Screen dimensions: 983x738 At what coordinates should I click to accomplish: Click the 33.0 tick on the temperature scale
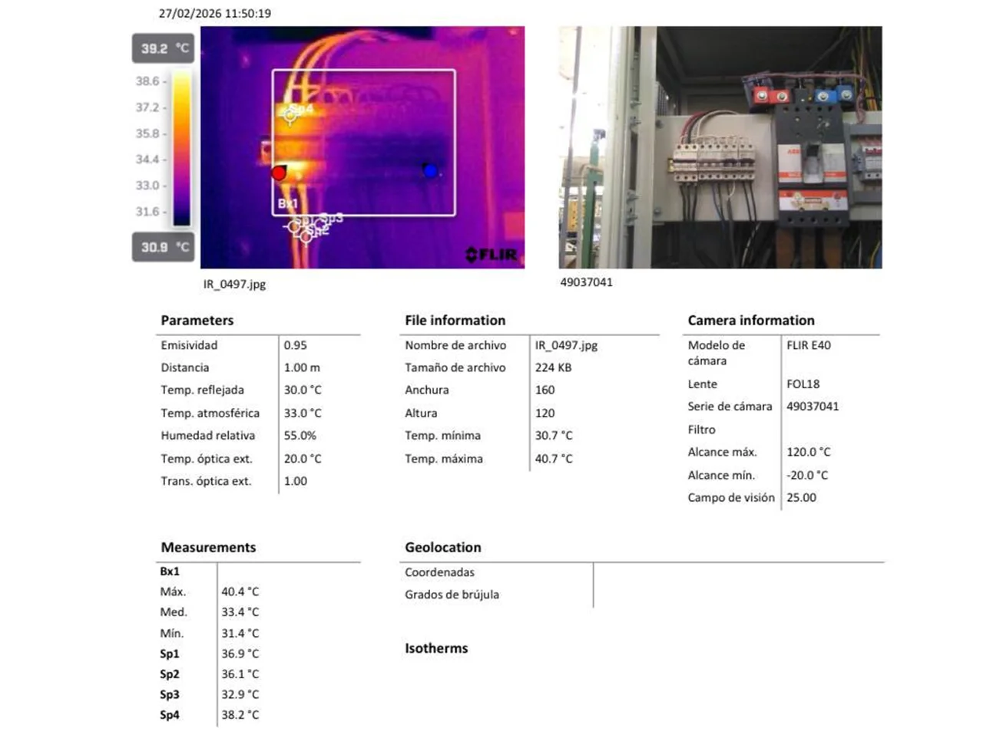[x=147, y=186]
